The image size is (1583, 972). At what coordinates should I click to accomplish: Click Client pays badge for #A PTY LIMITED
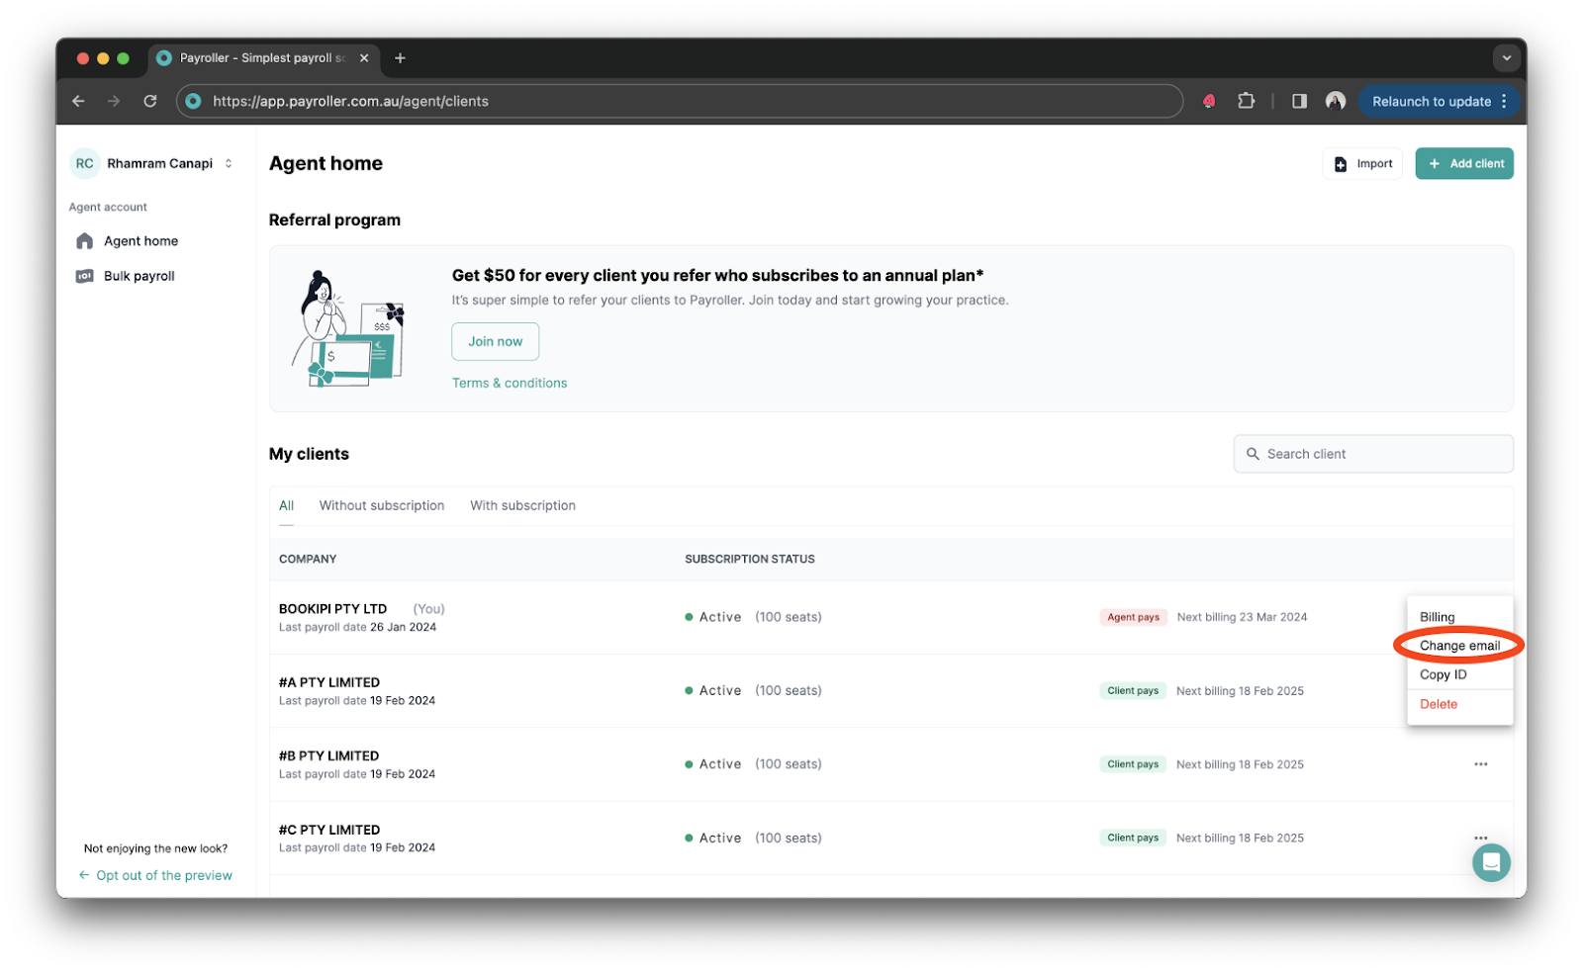pyautogui.click(x=1133, y=691)
